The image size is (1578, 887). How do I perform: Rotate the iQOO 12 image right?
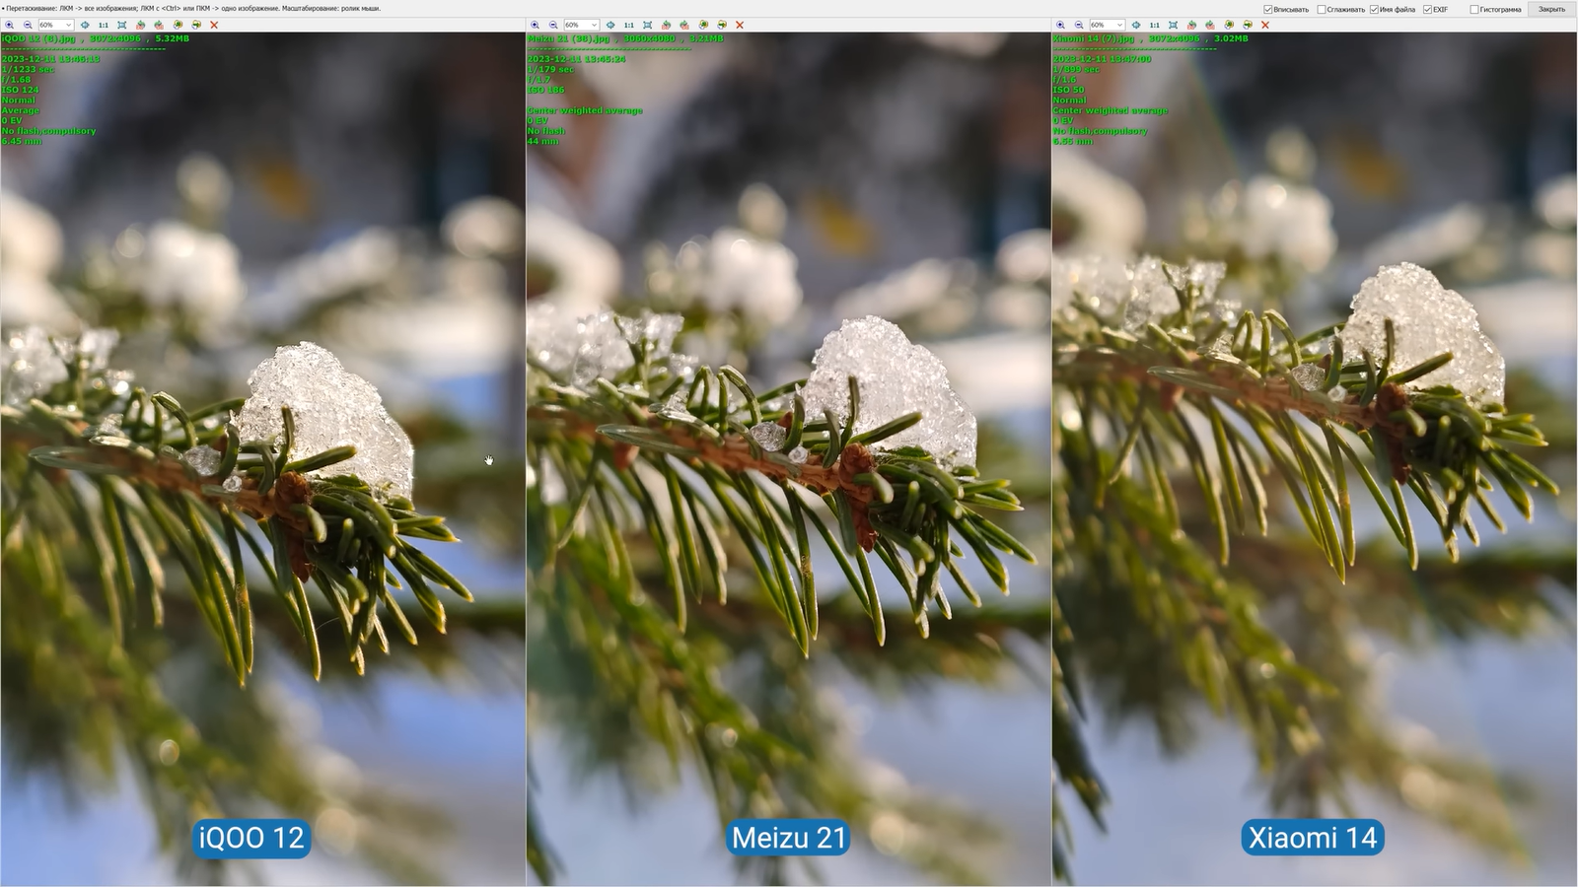159,25
